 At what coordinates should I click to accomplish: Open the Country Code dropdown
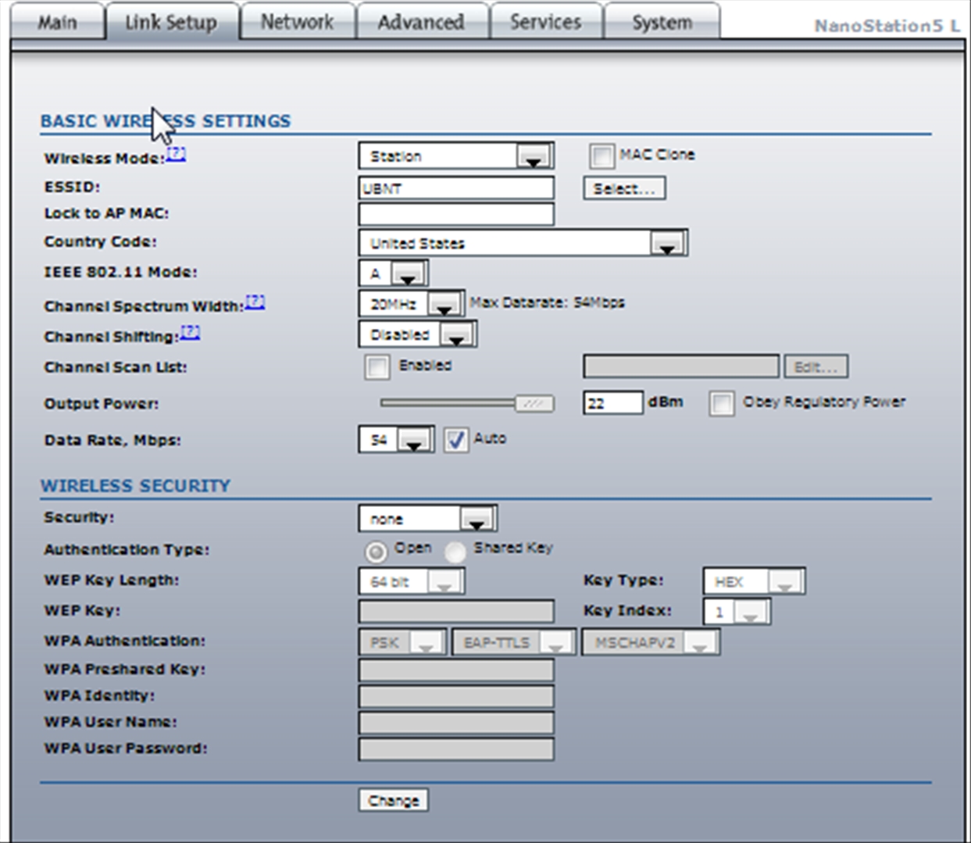click(x=523, y=243)
